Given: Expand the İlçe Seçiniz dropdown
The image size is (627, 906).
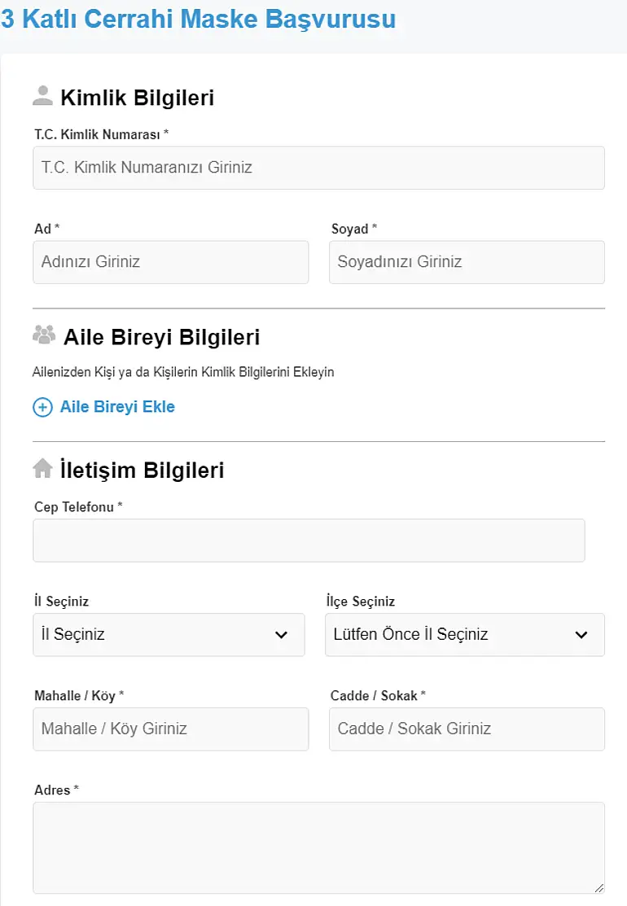Looking at the screenshot, I should coord(465,634).
